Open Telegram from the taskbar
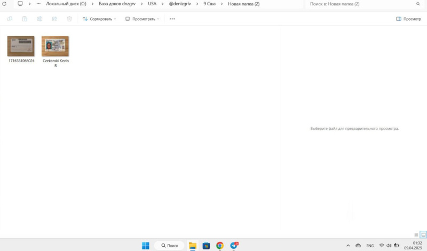This screenshot has height=251, width=427. pos(234,245)
